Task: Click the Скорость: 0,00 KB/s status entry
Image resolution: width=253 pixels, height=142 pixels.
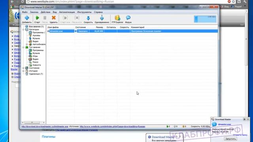Action: coord(200,127)
